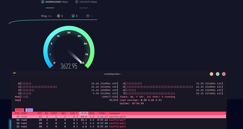Click the terminal app icon in title bar
243x129 pixels.
coord(14,74)
